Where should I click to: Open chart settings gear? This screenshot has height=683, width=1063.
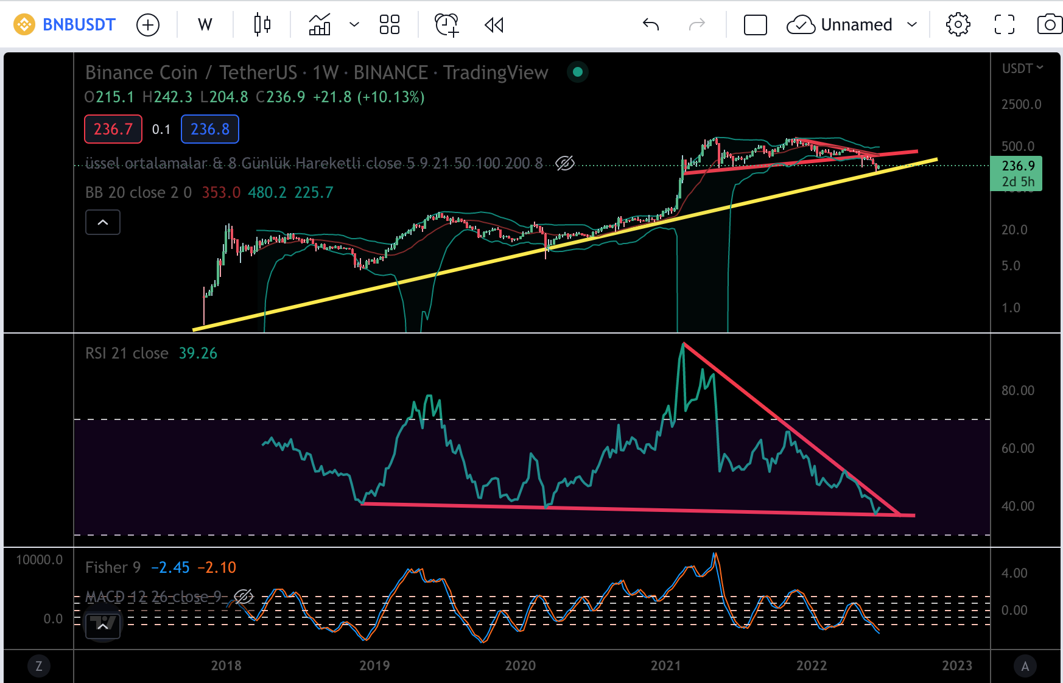[958, 25]
